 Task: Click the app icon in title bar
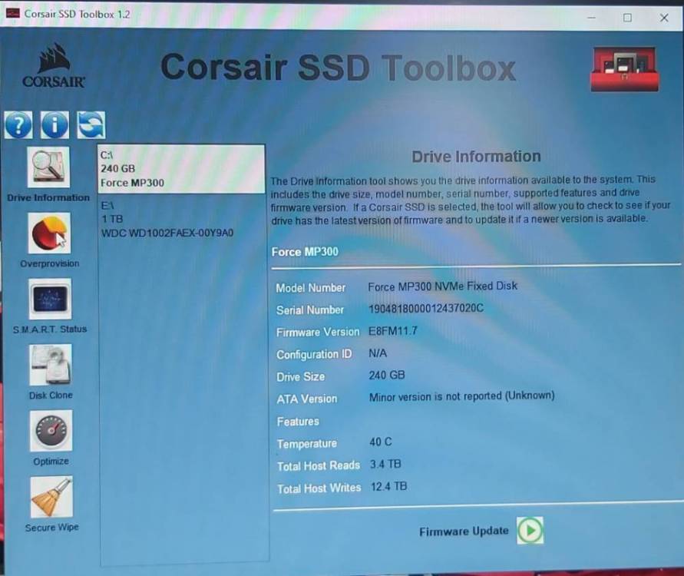click(x=12, y=14)
